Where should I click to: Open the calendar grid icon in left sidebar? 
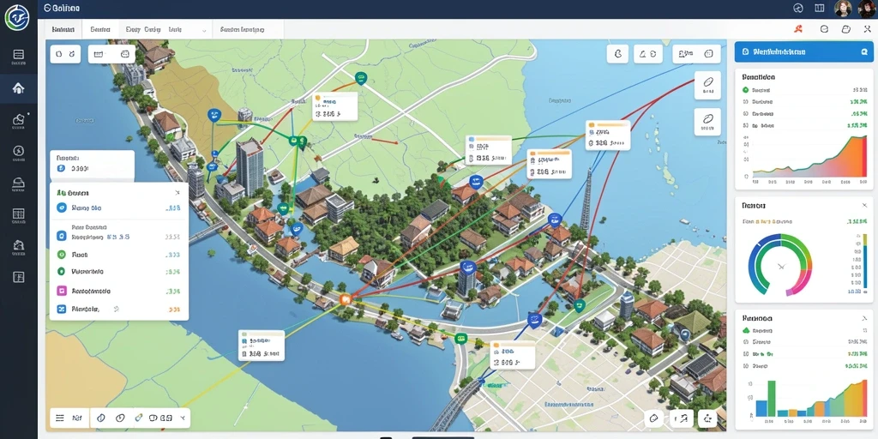[19, 213]
